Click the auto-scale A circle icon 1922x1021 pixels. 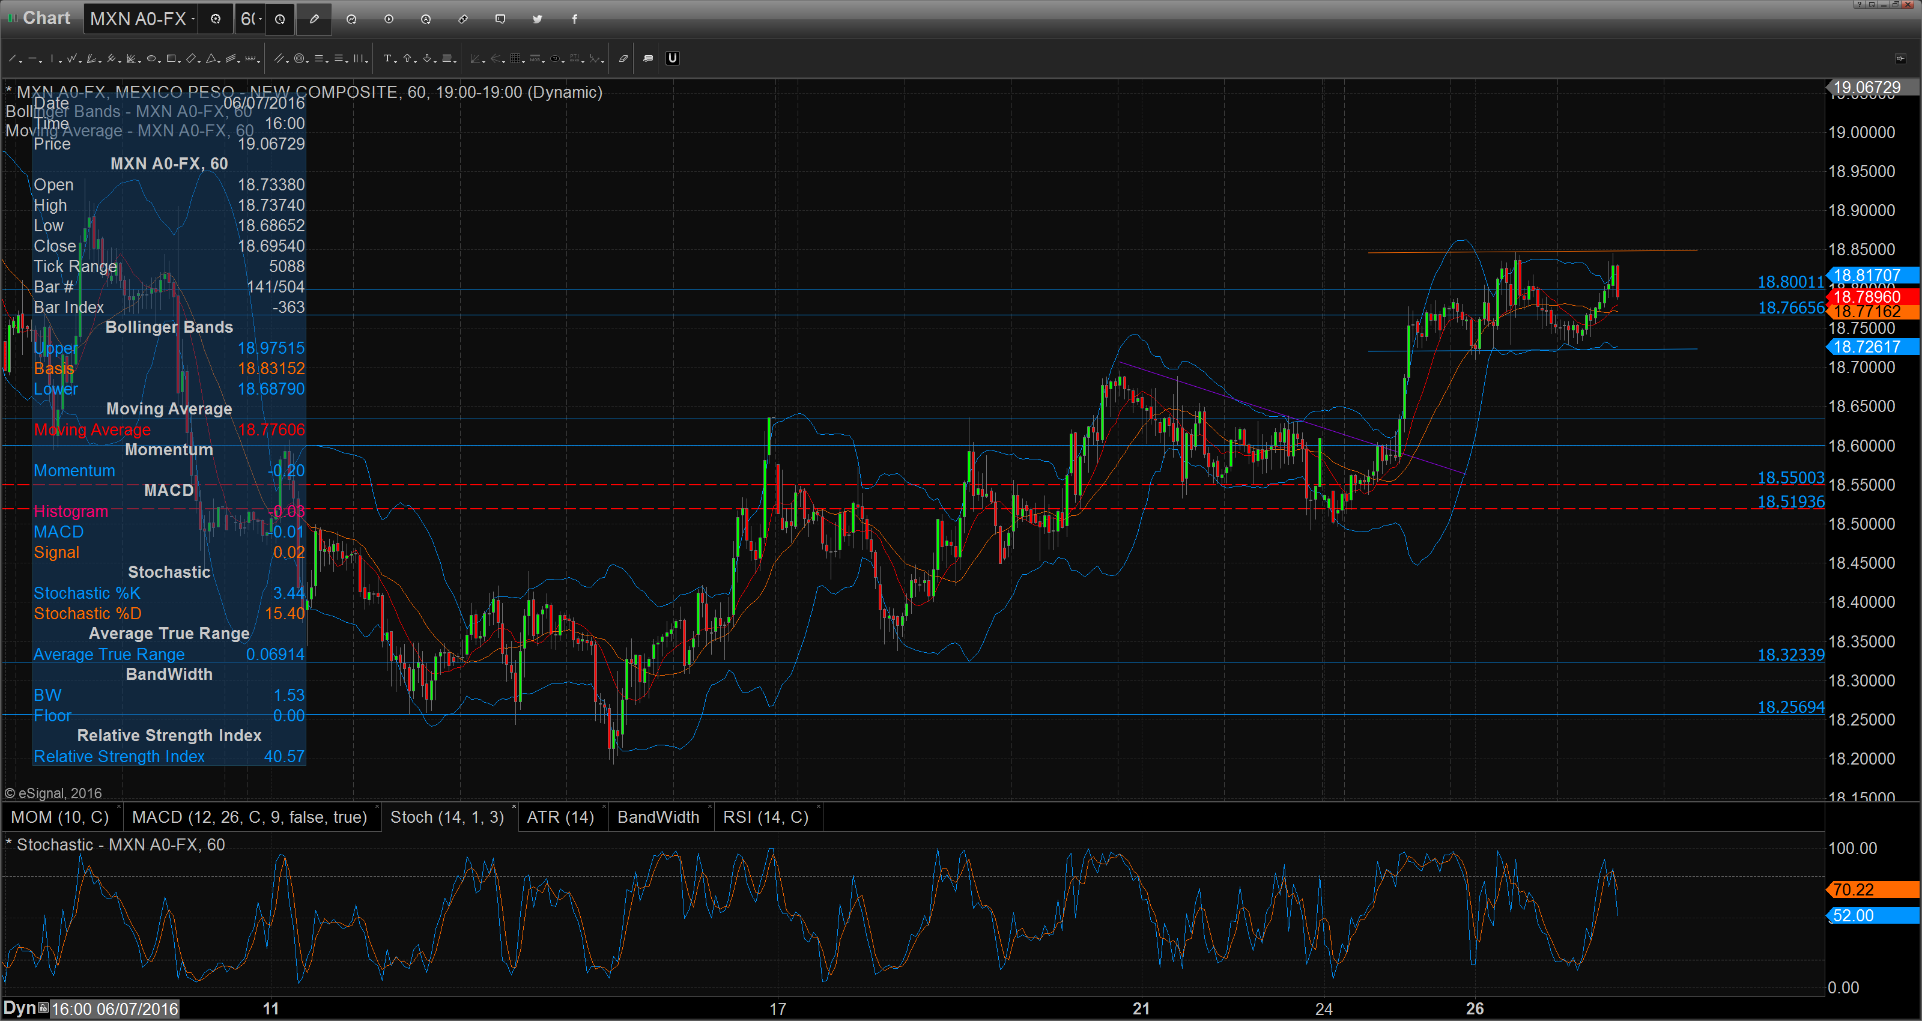(426, 19)
